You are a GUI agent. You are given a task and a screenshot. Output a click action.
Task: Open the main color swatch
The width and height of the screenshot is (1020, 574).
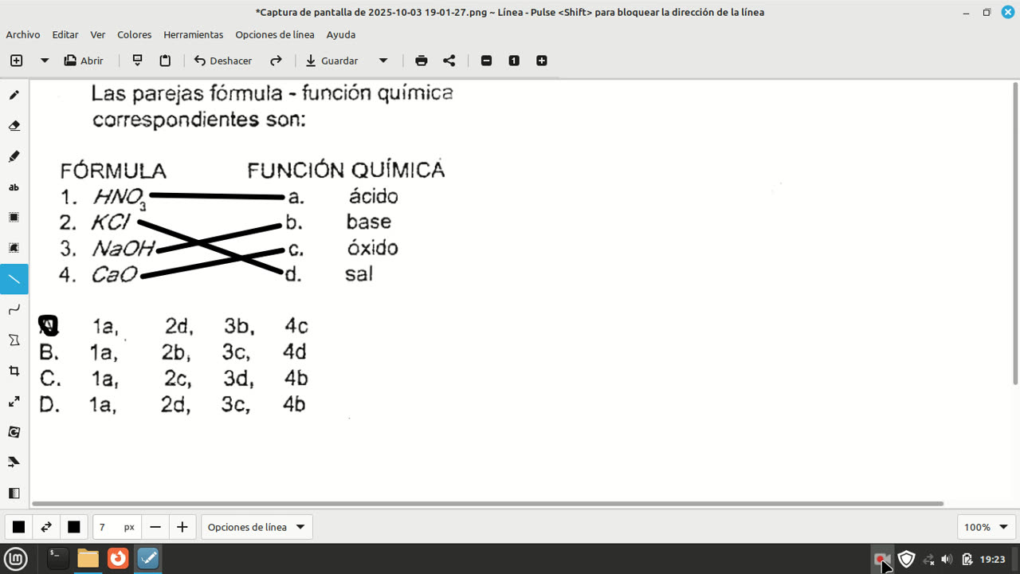(x=18, y=527)
